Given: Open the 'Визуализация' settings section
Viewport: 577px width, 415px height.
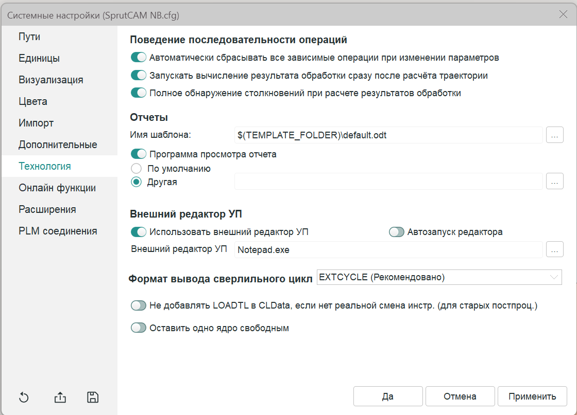Looking at the screenshot, I should [51, 80].
